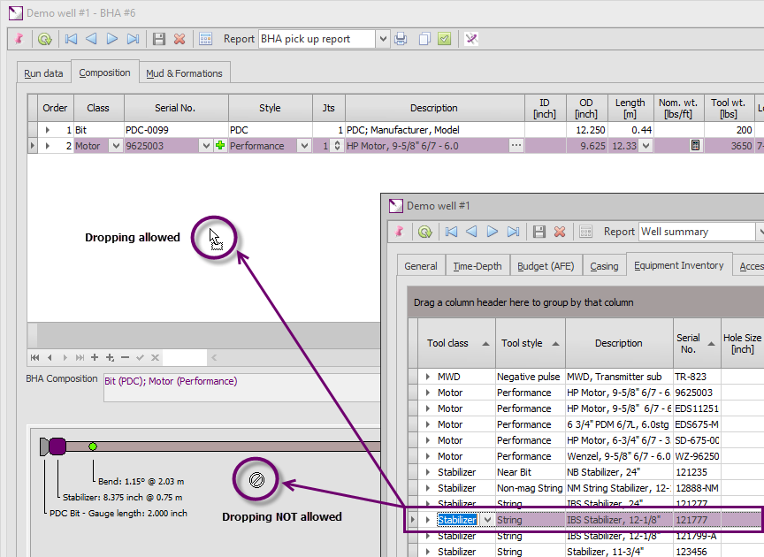Open the BHA pick up report dropdown

(x=382, y=39)
